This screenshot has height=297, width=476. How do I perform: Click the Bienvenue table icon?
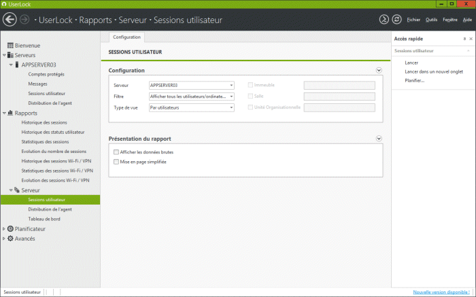[10, 46]
